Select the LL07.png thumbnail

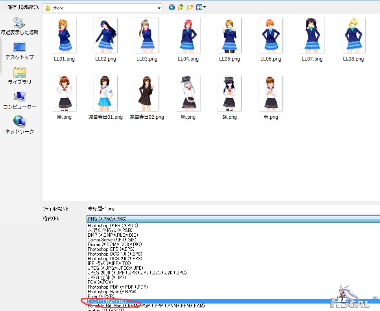(x=312, y=35)
